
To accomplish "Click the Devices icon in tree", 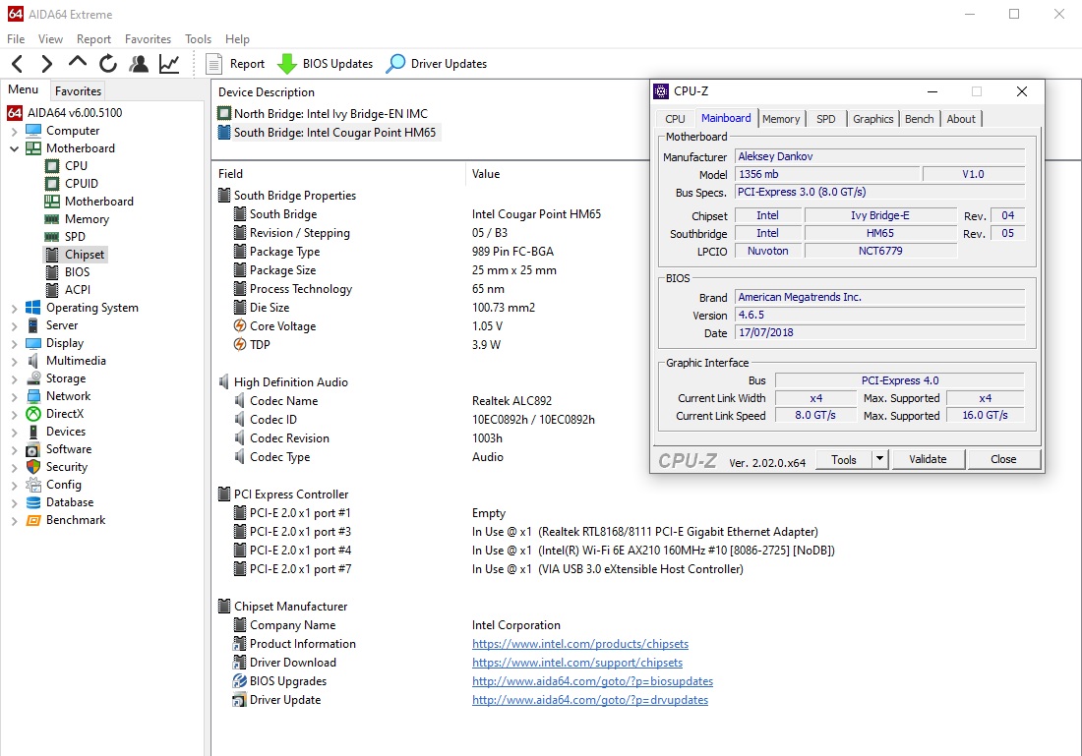I will [33, 432].
